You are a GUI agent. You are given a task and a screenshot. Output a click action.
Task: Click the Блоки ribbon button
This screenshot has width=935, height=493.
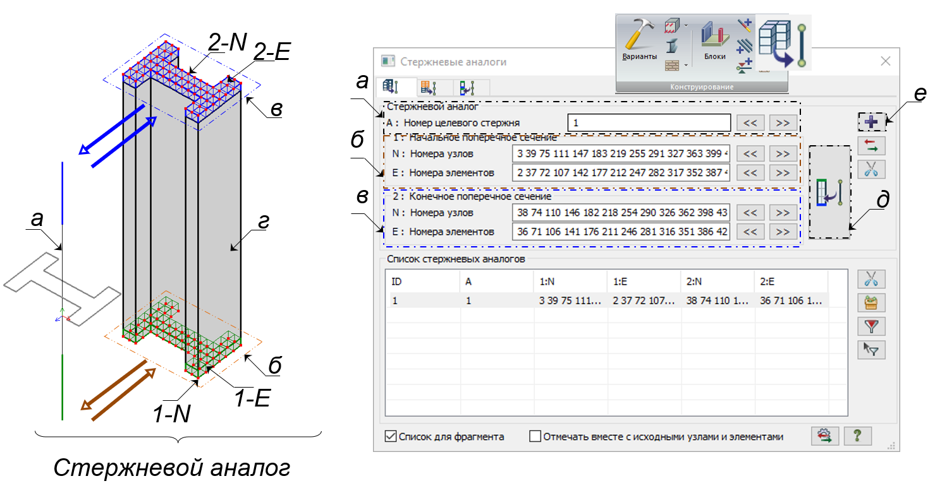pos(714,42)
